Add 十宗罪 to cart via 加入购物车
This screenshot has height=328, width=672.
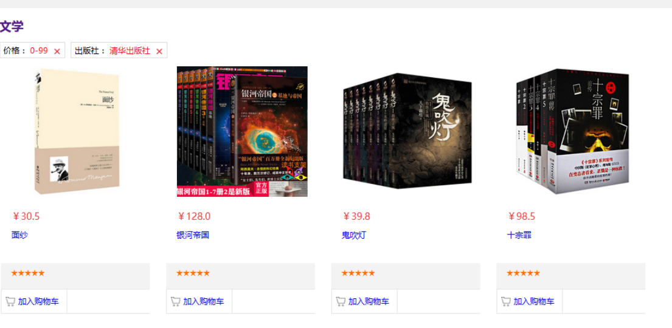click(534, 301)
